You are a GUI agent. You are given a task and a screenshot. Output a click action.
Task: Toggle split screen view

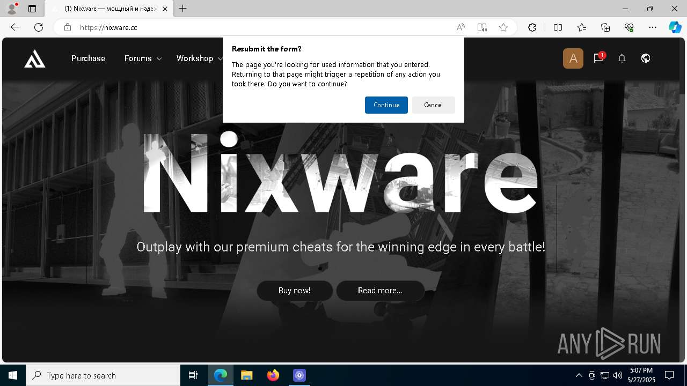tap(558, 27)
